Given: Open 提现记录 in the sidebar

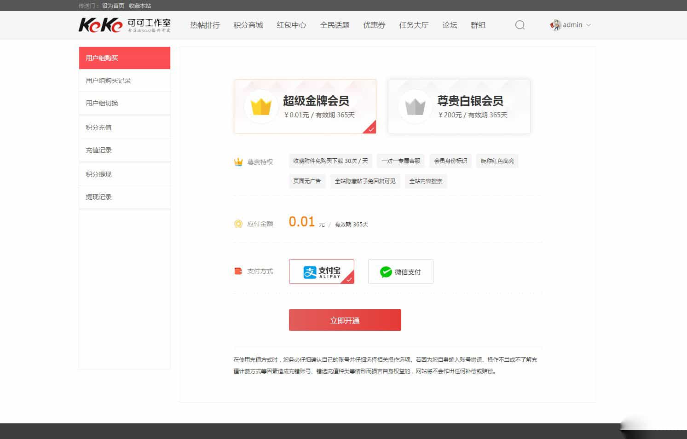Looking at the screenshot, I should click(125, 197).
